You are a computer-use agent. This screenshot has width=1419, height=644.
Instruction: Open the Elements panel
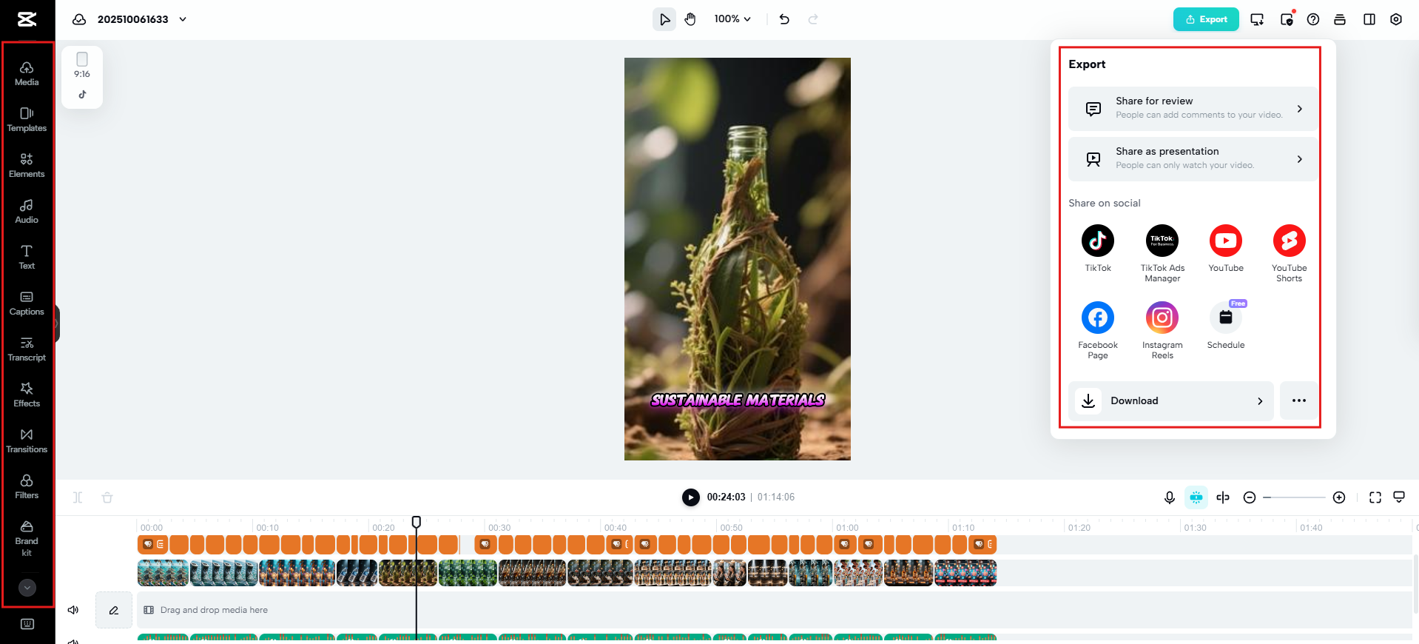(x=27, y=165)
